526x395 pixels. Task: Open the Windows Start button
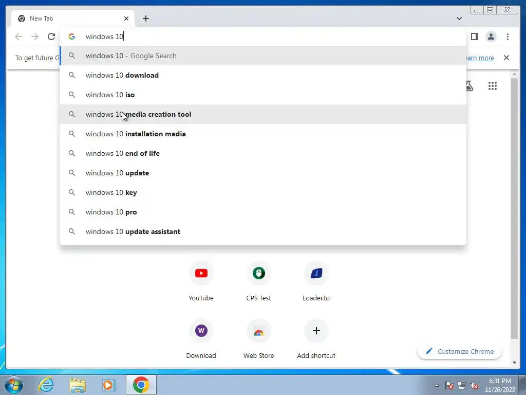pos(14,385)
